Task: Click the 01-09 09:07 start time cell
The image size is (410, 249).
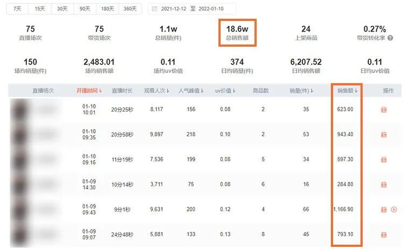Action: tap(89, 235)
